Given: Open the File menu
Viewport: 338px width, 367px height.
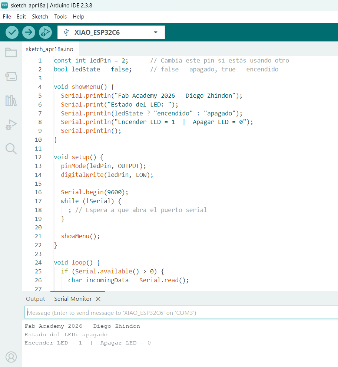Looking at the screenshot, I should tap(7, 17).
